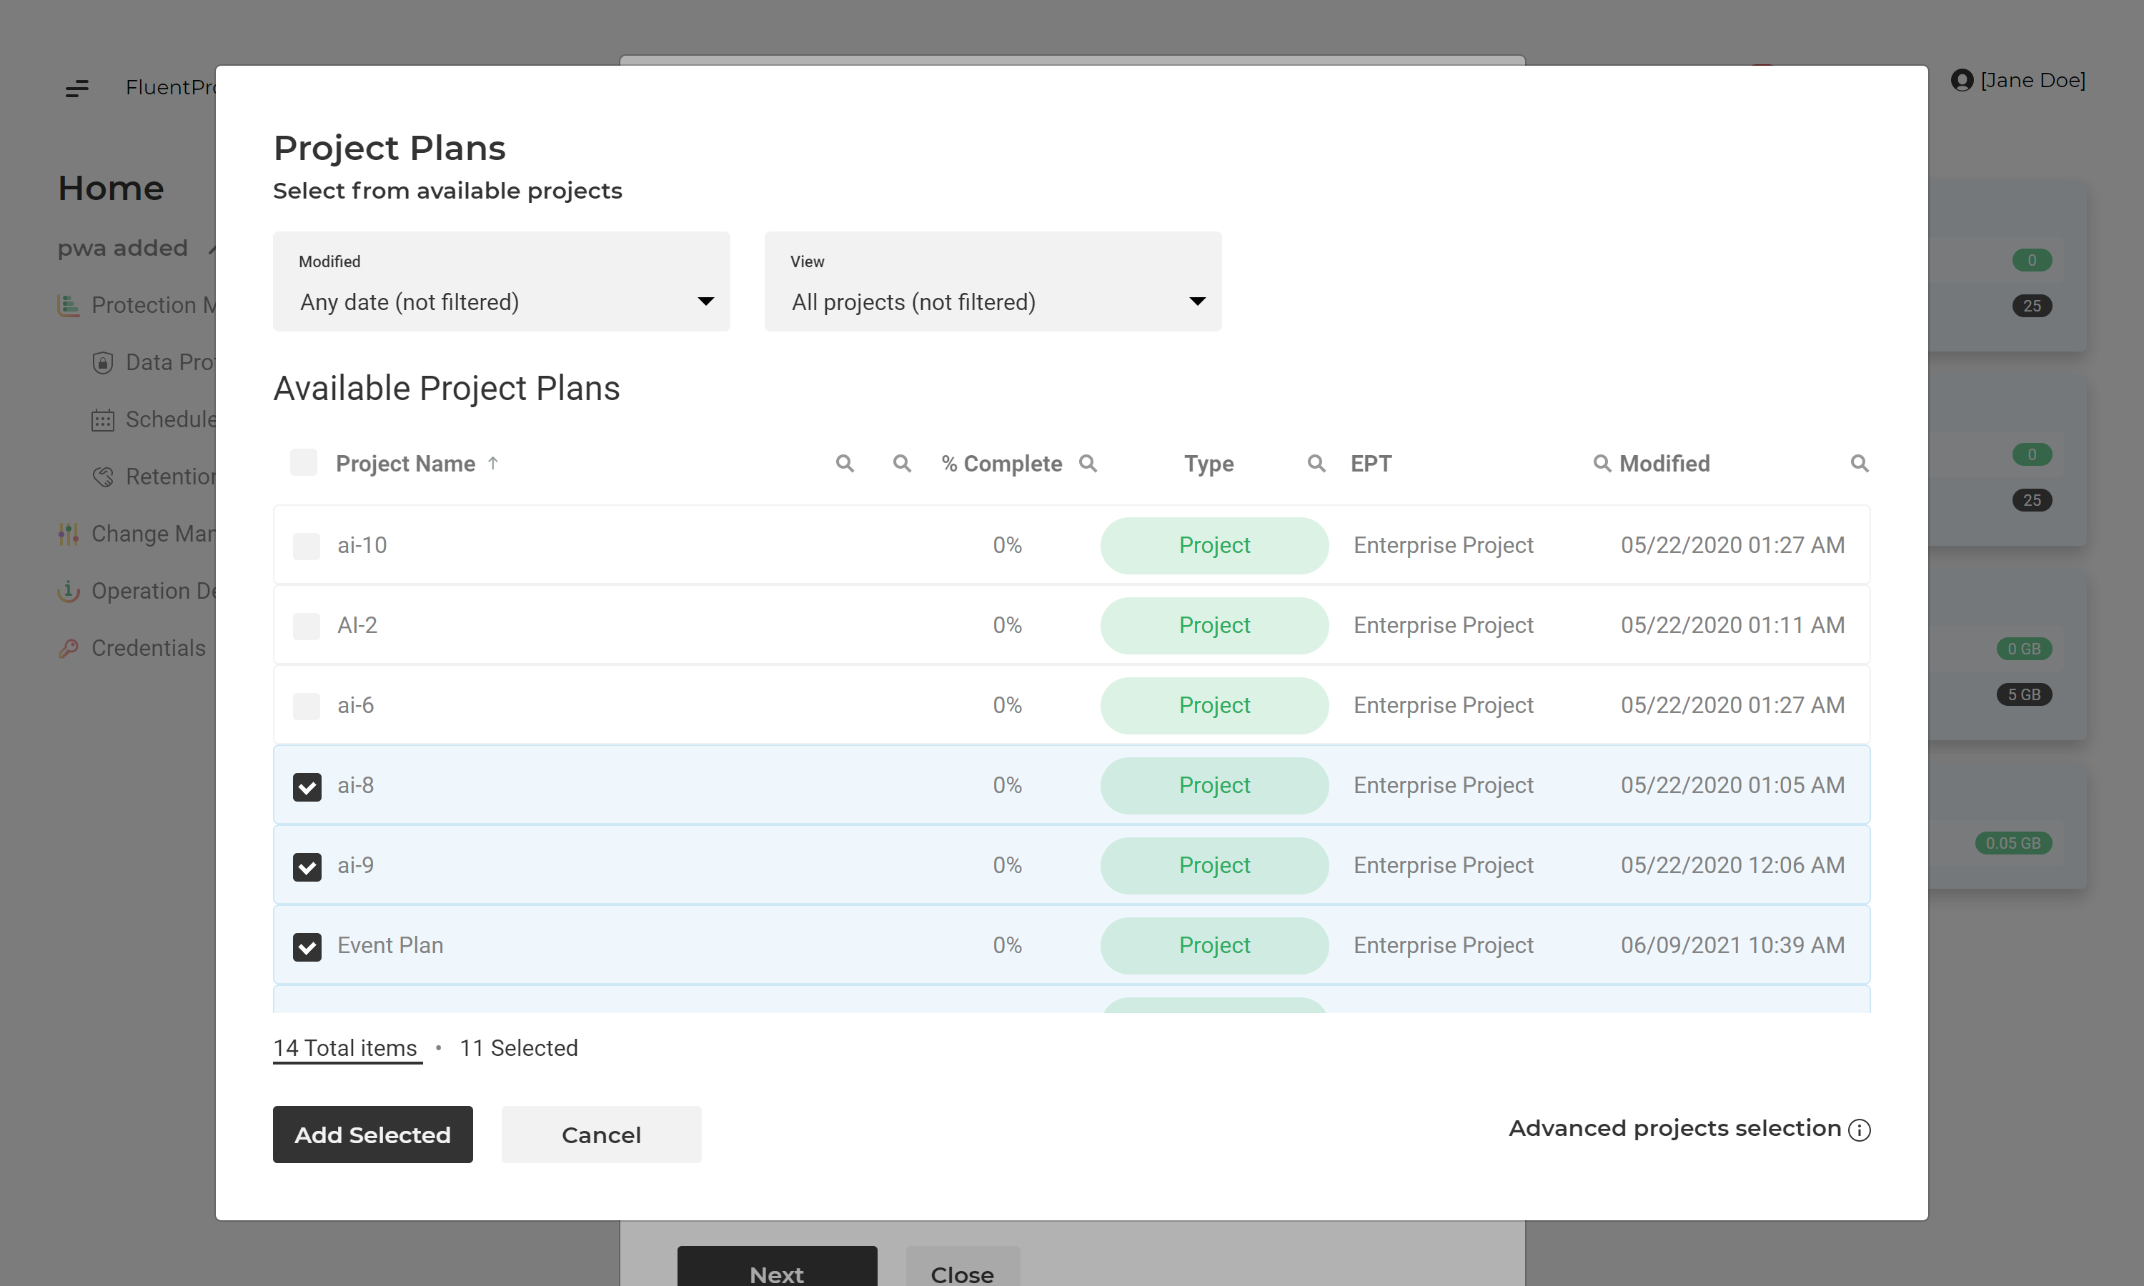Click the search icon after Project Name column
Viewport: 2144px width, 1286px height.
(844, 464)
